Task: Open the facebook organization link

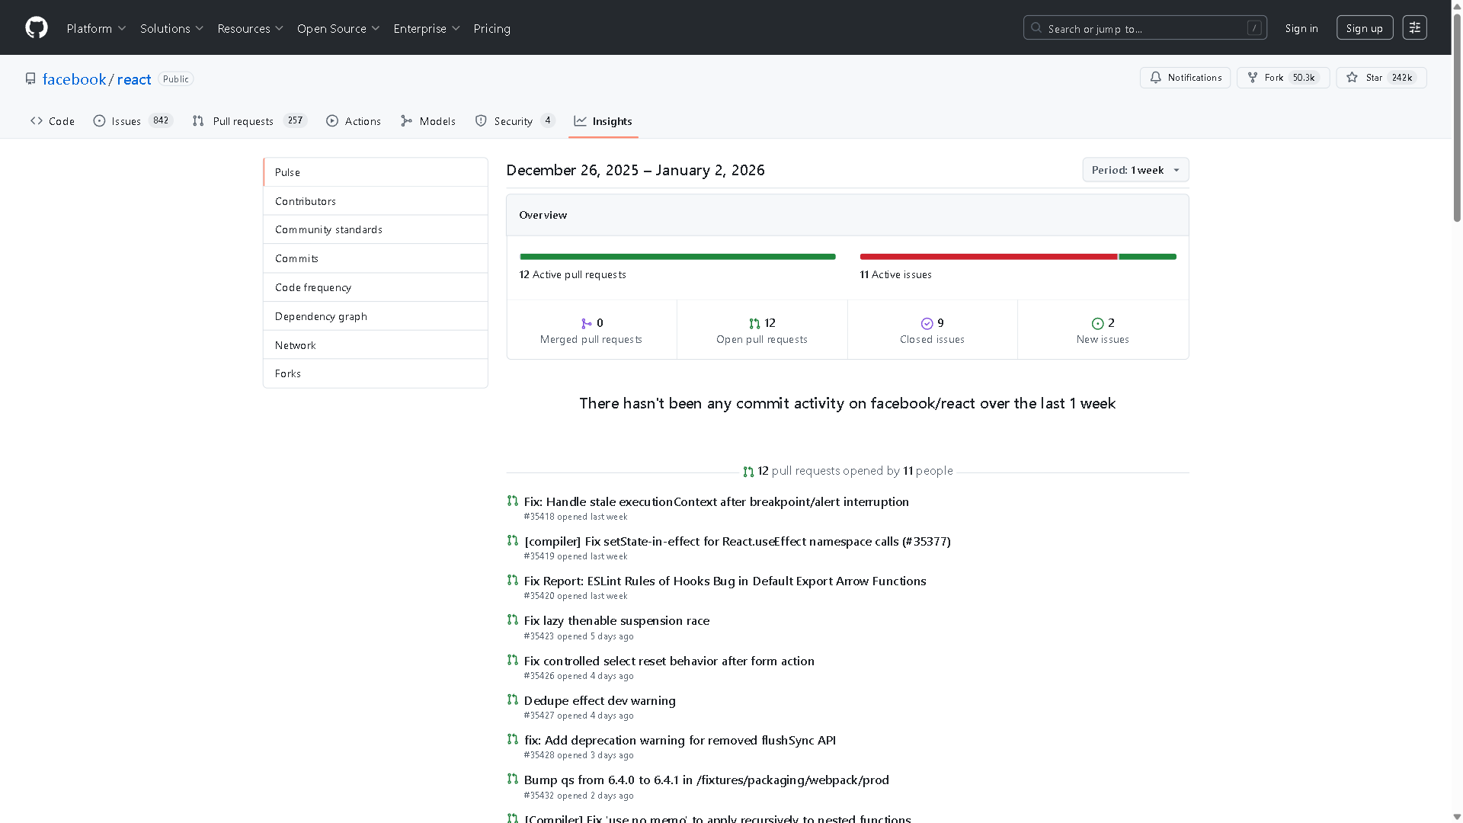Action: click(x=74, y=79)
